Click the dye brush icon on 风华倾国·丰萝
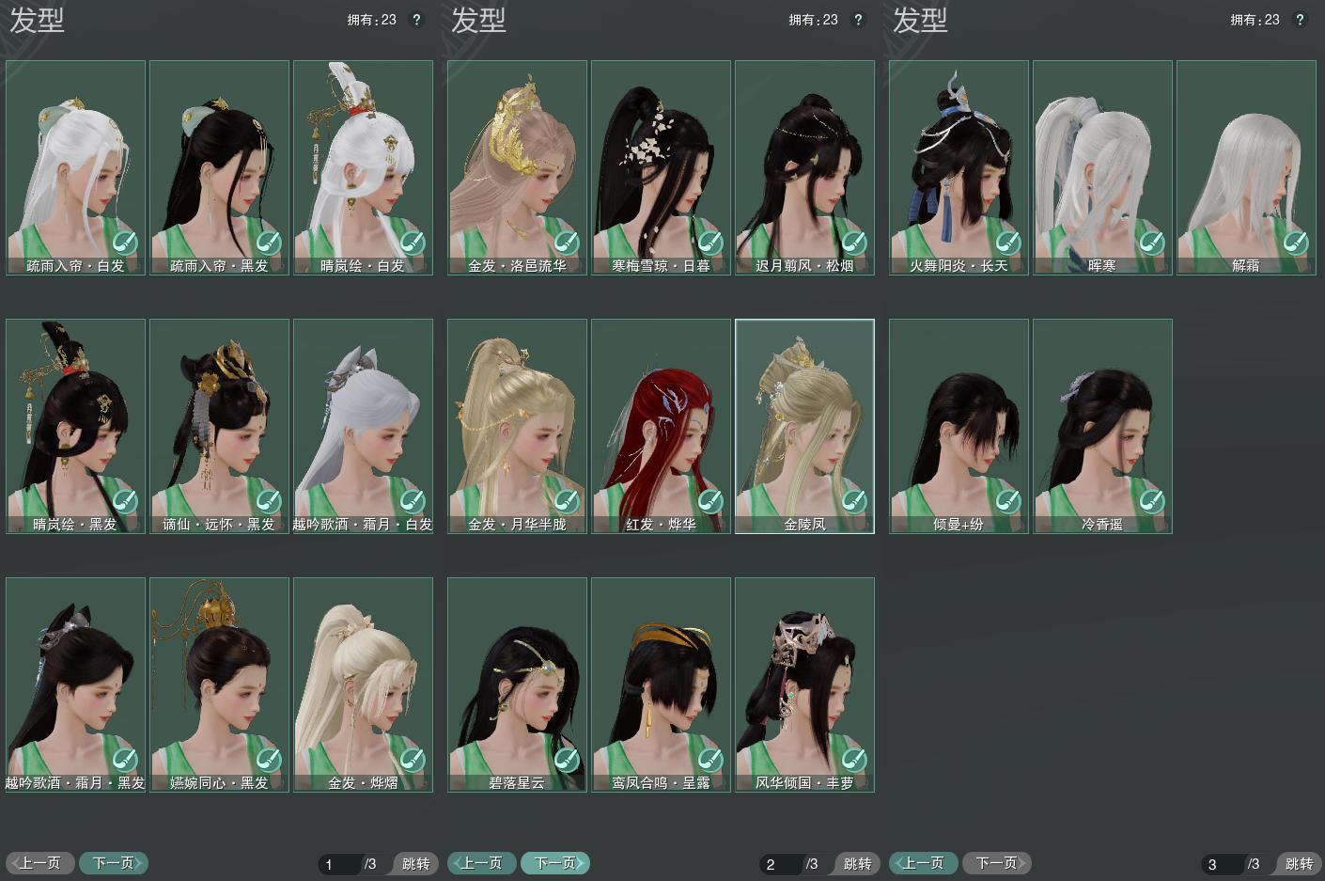 [x=854, y=760]
